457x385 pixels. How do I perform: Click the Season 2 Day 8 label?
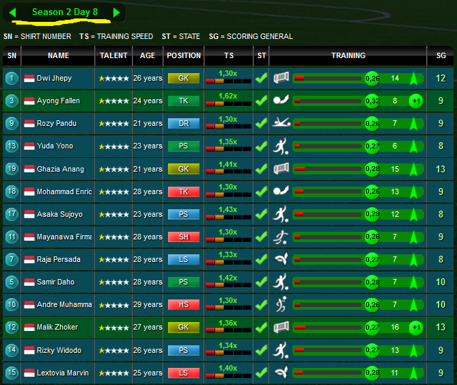click(x=65, y=12)
